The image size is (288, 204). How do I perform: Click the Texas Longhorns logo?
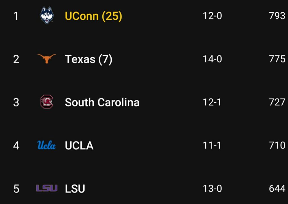pyautogui.click(x=47, y=59)
